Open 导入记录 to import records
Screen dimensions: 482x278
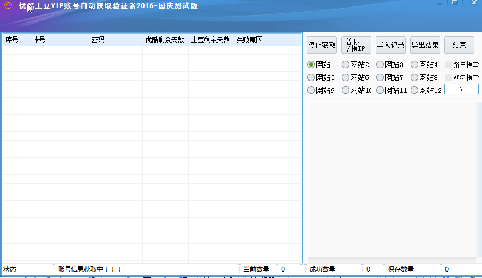(x=391, y=45)
